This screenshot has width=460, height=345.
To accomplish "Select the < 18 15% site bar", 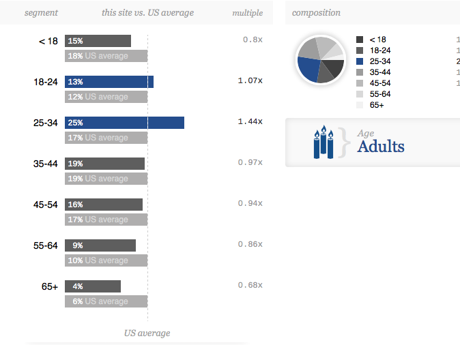I will pos(98,41).
